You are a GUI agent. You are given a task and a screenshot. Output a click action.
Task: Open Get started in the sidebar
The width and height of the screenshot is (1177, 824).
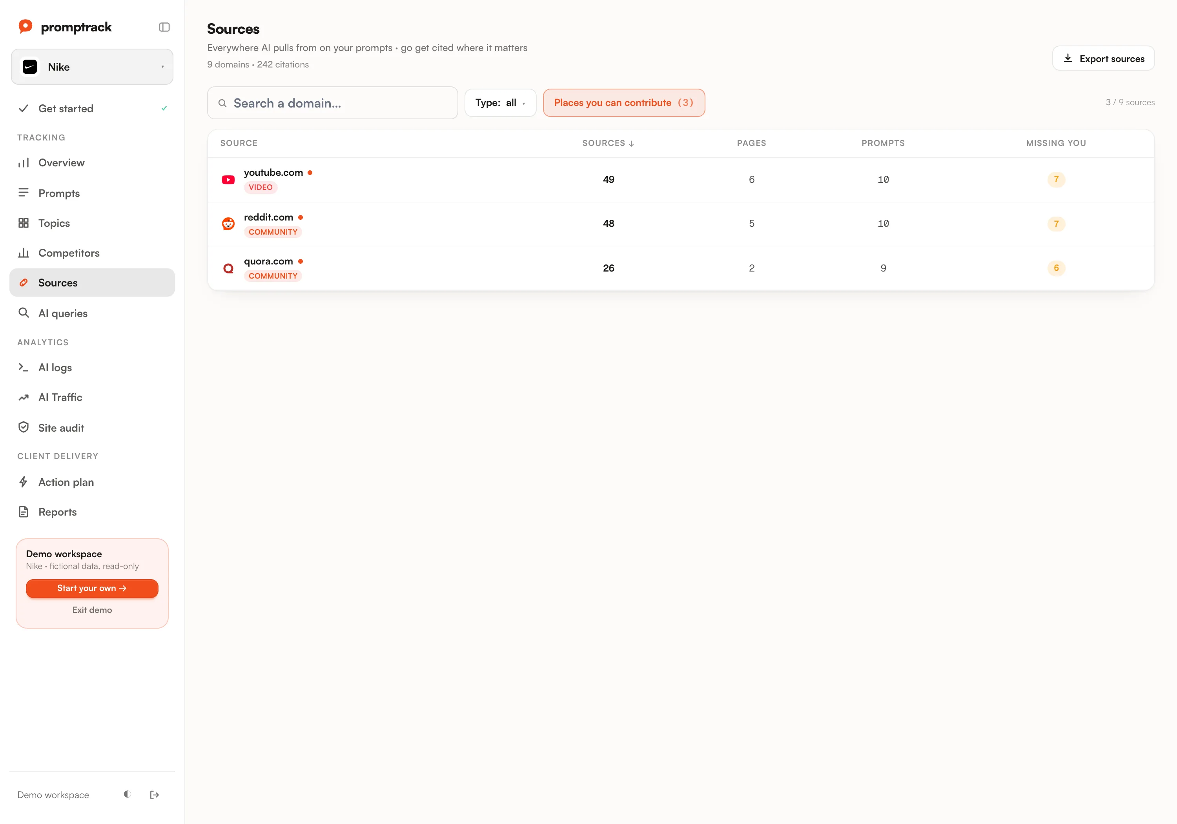(92, 108)
